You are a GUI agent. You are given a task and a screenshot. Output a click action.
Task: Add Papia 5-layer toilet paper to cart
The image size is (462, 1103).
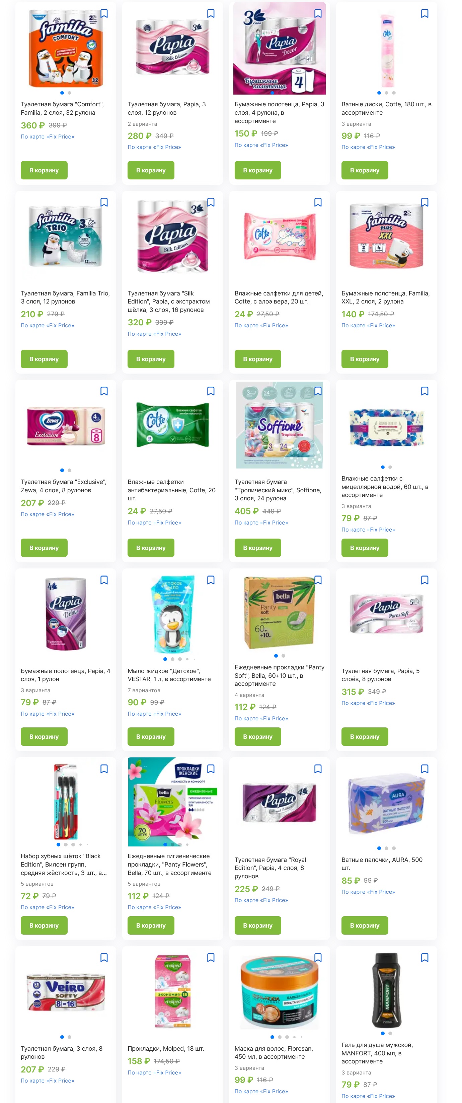365,737
